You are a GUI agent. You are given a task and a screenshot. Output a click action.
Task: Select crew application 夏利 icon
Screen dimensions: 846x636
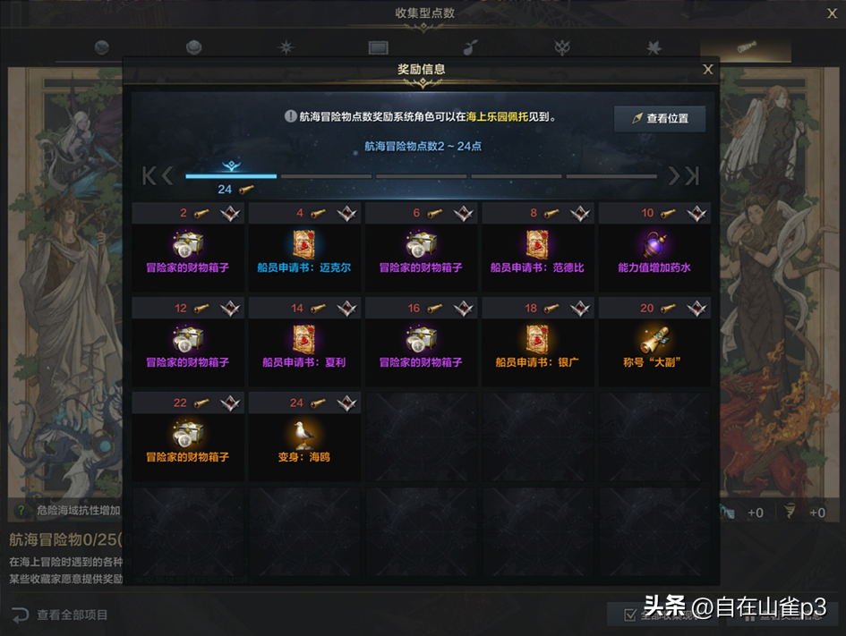pyautogui.click(x=304, y=340)
